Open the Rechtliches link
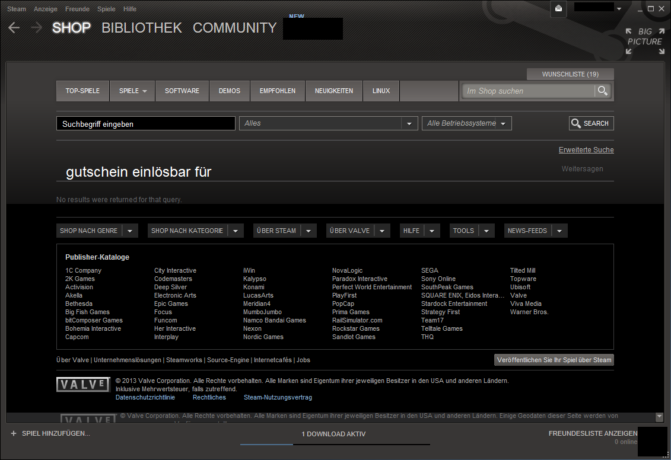 [x=209, y=397]
